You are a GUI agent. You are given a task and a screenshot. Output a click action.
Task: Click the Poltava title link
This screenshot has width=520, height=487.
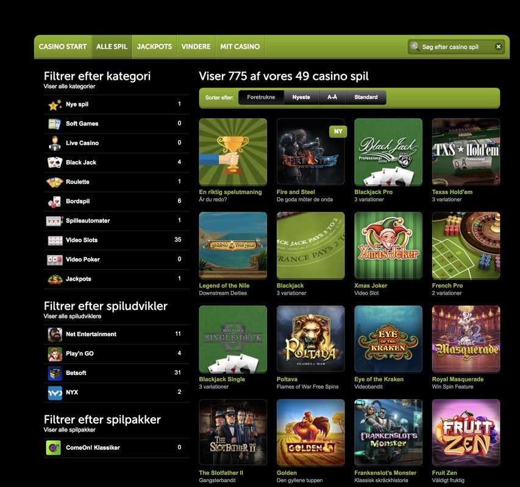[x=287, y=379]
